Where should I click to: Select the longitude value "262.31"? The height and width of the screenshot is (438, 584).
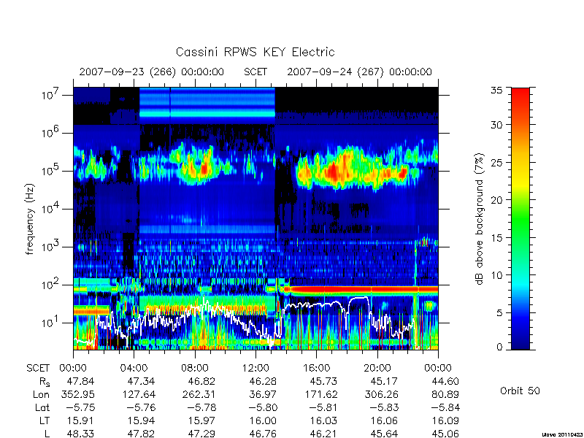coord(199,394)
